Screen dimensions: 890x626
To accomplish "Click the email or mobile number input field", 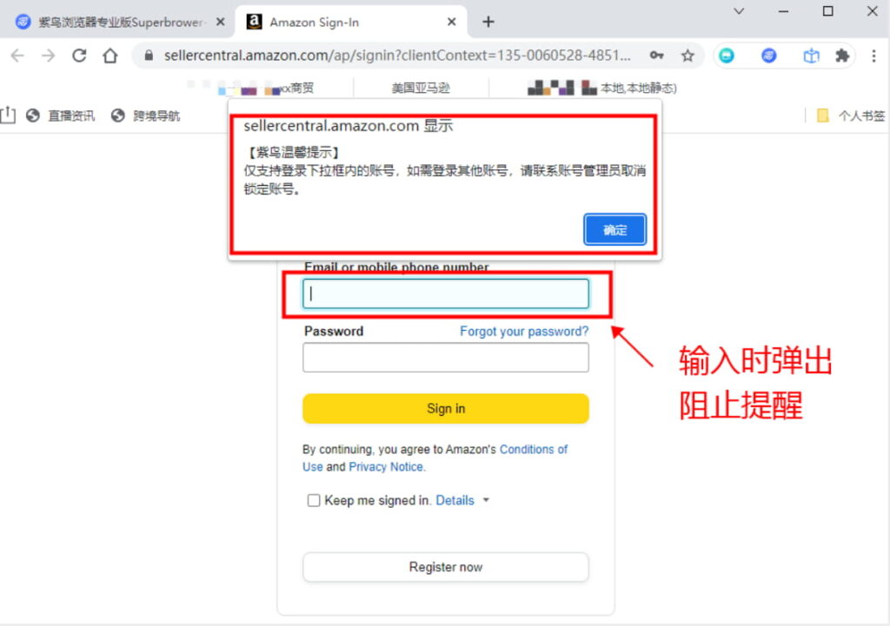I will click(x=445, y=293).
